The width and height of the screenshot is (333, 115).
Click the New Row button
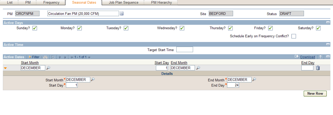(x=315, y=94)
